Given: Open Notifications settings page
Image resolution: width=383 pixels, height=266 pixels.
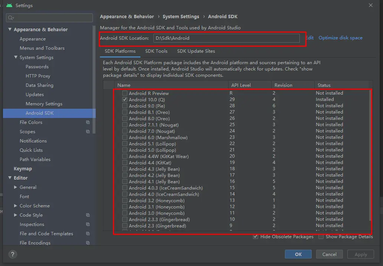Looking at the screenshot, I should click(33, 141).
